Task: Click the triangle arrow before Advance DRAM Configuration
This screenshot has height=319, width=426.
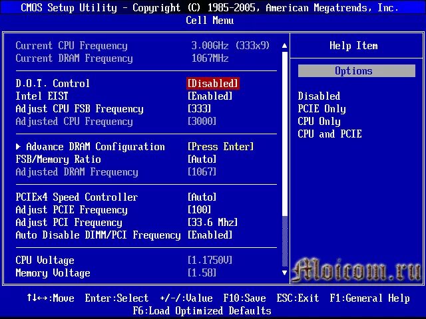Action: click(18, 147)
